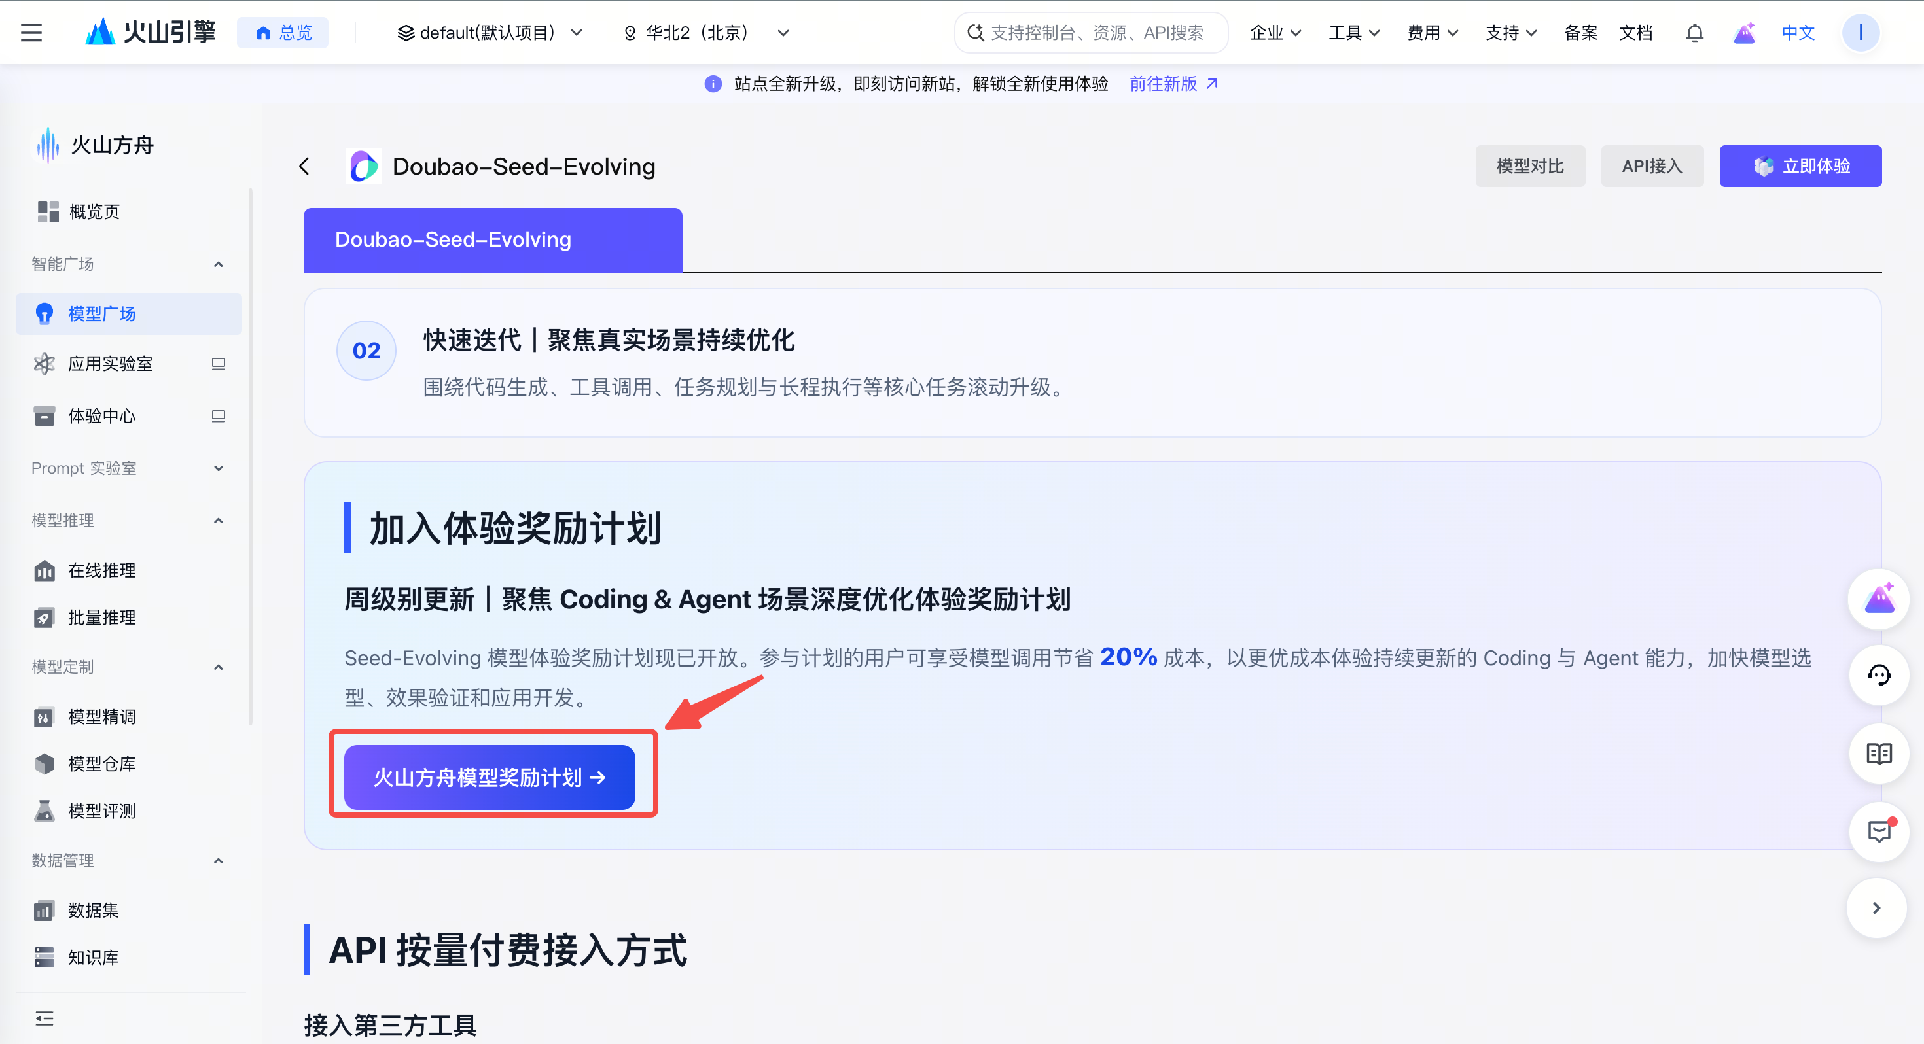
Task: Open the 费用 menu
Action: (1433, 33)
